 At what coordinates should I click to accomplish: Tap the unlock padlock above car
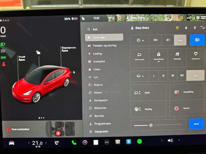[38, 52]
